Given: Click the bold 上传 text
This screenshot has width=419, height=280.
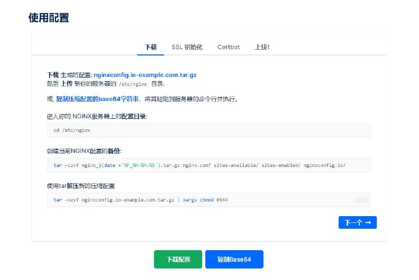Looking at the screenshot, I should click(67, 83).
